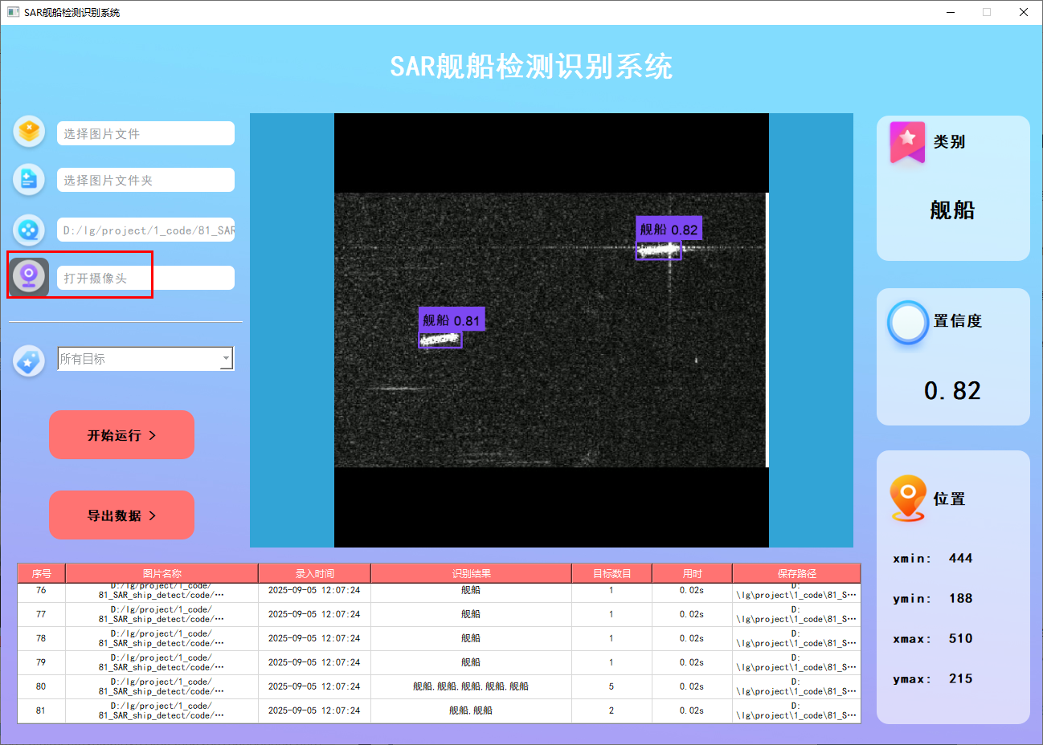Minimize the SAR application window

pos(951,12)
